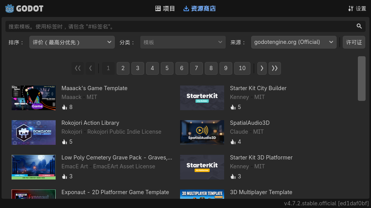The width and height of the screenshot is (371, 208).
Task: Click EmacEArt Asset License text
Action: (x=124, y=166)
